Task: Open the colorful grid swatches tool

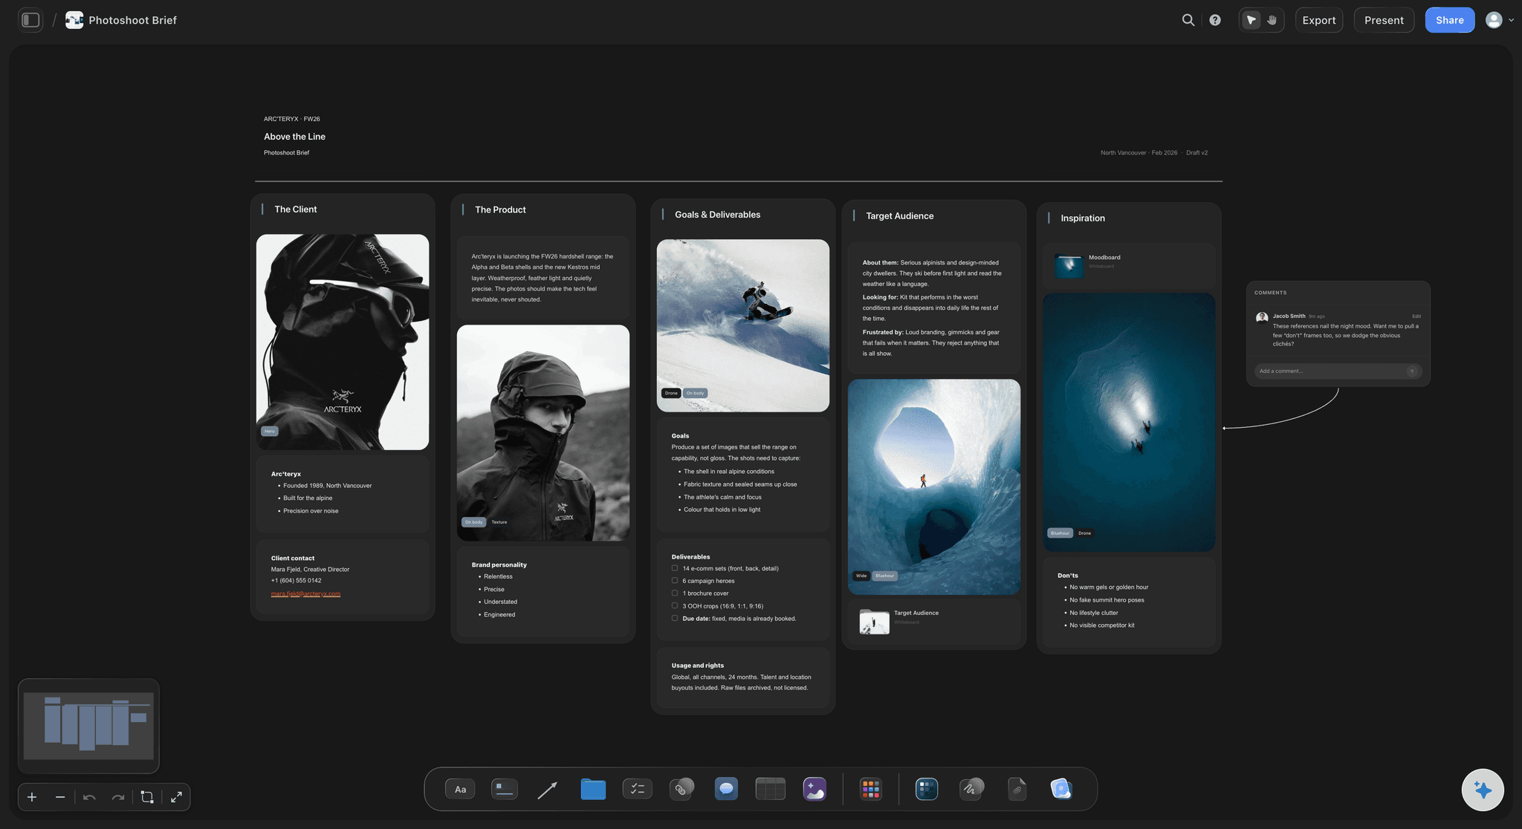Action: [871, 789]
